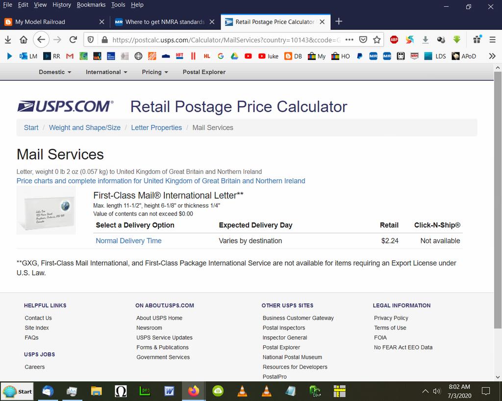Reload the current page
The image size is (502, 401).
74,40
